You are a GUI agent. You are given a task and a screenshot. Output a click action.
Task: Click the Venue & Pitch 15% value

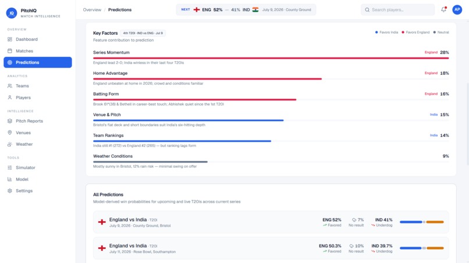pos(445,114)
